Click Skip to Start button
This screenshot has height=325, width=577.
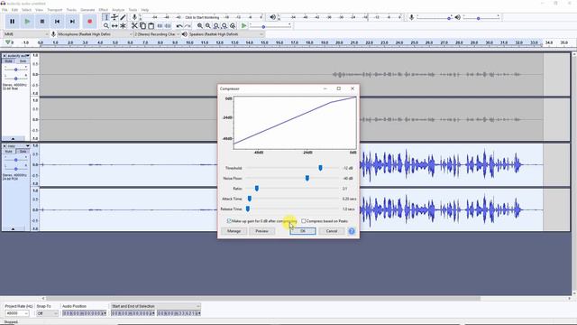57,22
